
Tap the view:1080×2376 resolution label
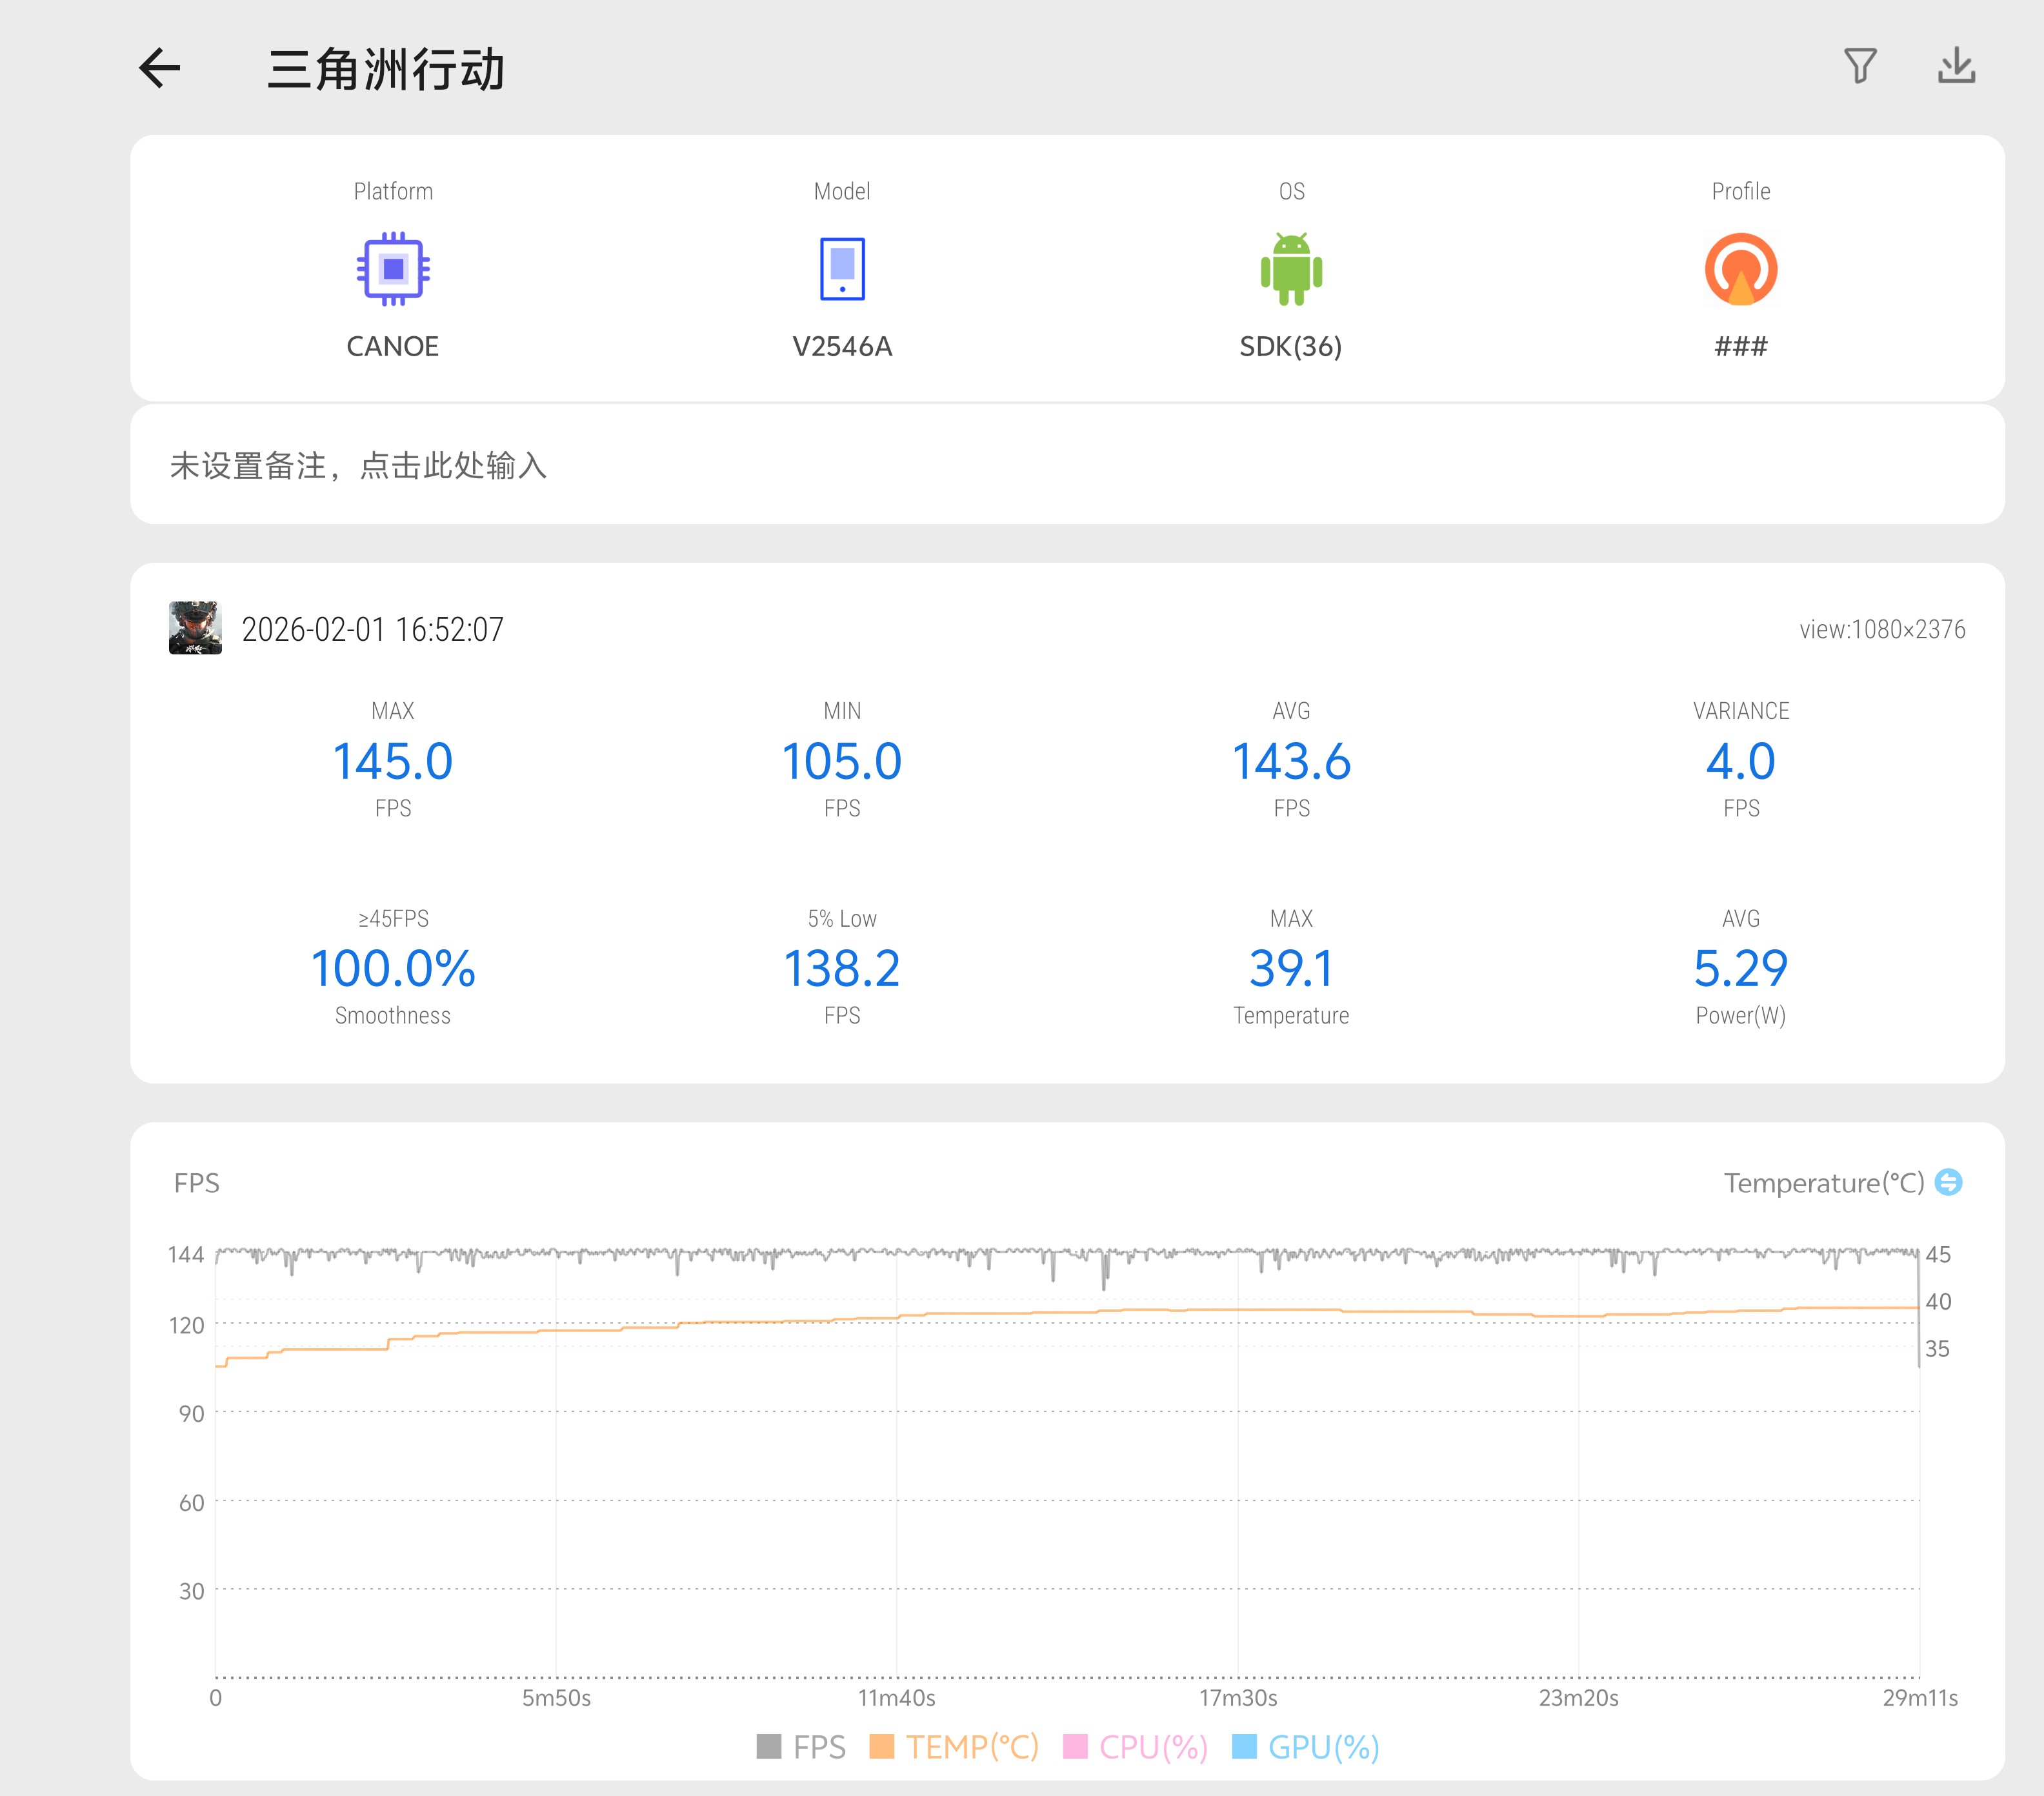[1882, 629]
